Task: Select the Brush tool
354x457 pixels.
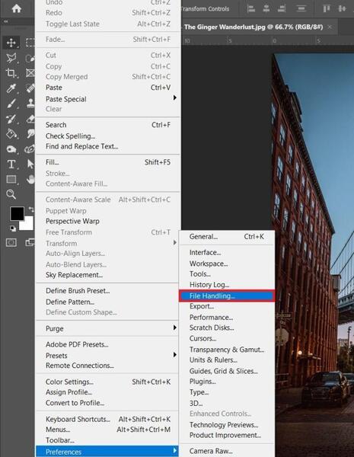Action: 11,104
